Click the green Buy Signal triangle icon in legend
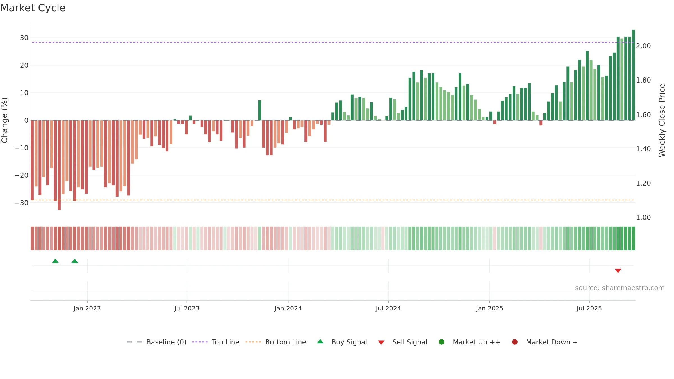 320,342
